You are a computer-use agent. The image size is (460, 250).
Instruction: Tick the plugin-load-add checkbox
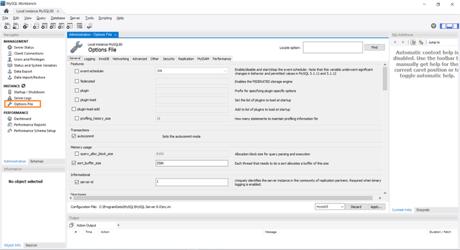coord(74,109)
